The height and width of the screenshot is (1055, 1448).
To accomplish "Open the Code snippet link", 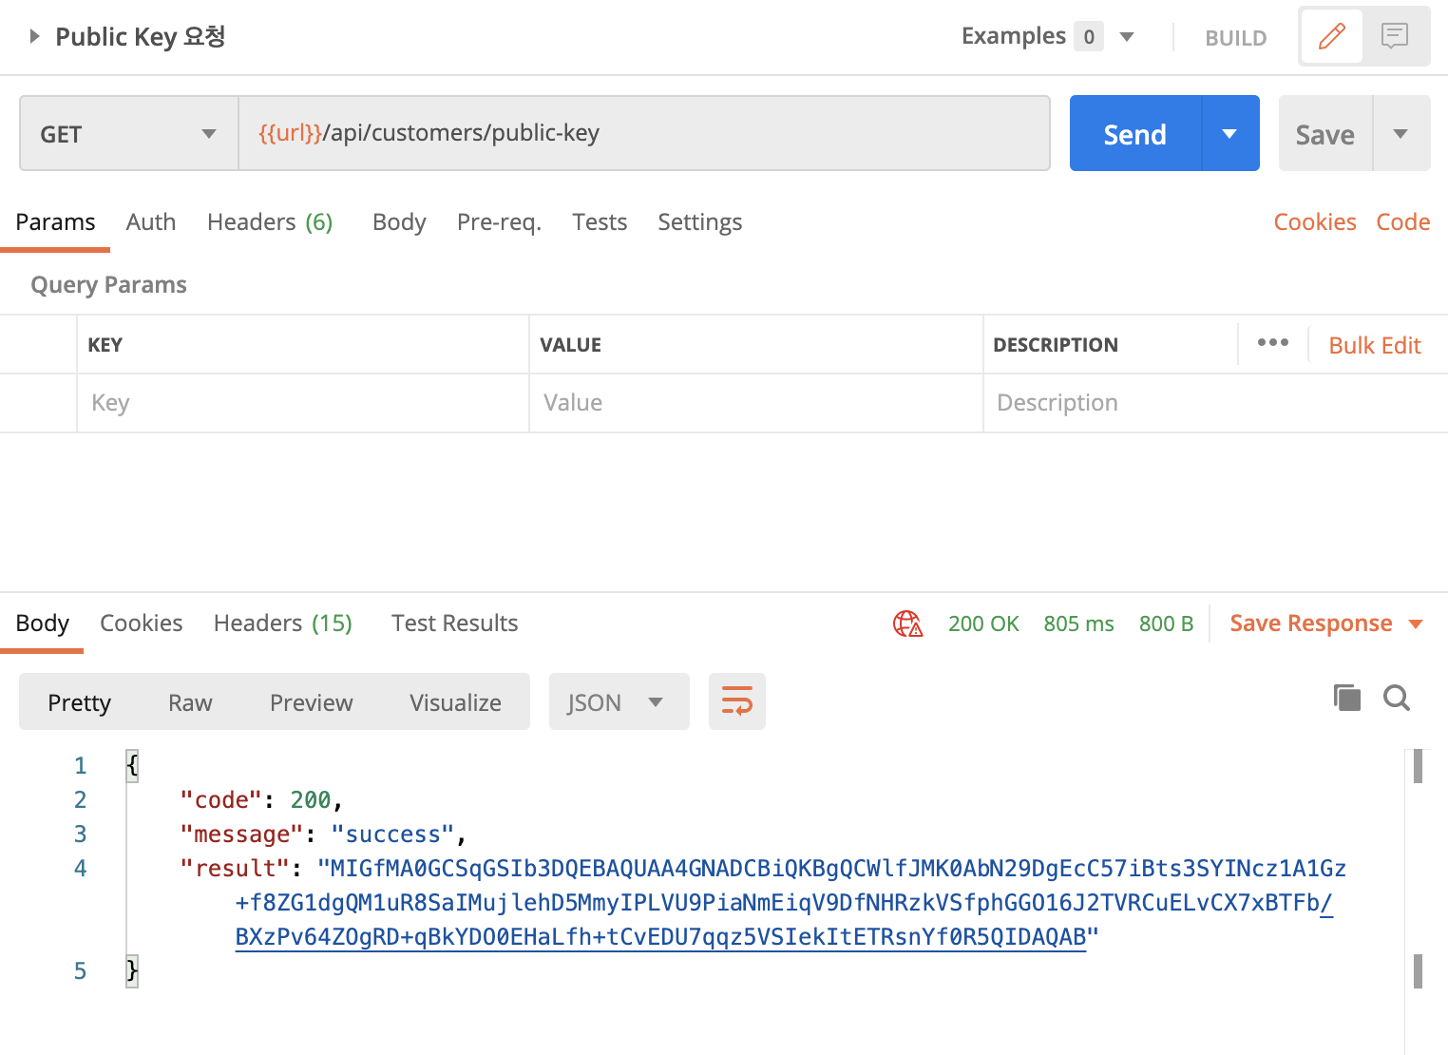I will (1403, 222).
